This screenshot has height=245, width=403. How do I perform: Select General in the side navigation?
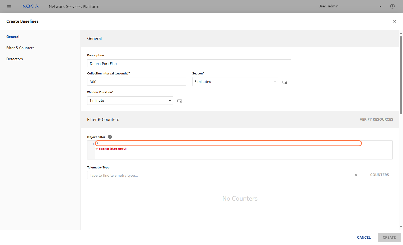pyautogui.click(x=13, y=37)
